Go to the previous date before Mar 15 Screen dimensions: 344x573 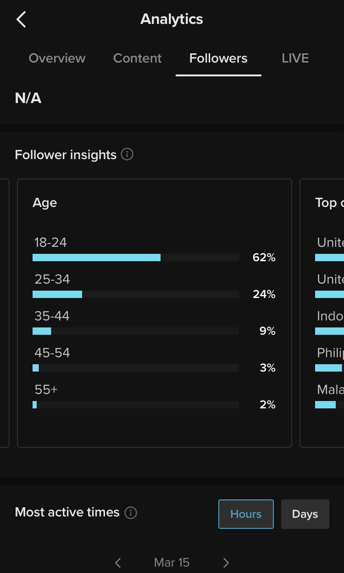[x=118, y=562]
